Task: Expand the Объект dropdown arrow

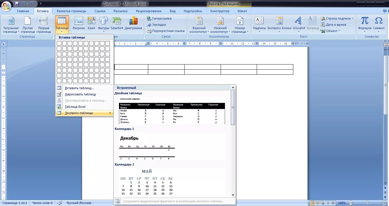Action: click(x=340, y=31)
